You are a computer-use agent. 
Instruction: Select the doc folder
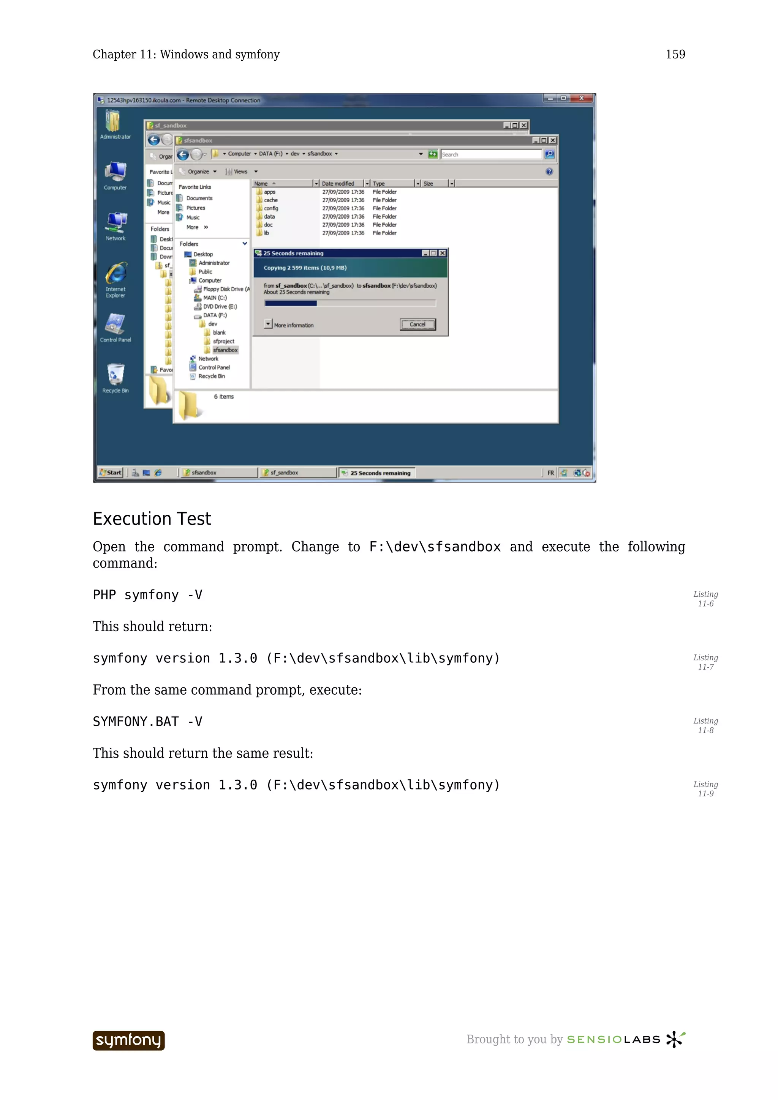pyautogui.click(x=265, y=225)
